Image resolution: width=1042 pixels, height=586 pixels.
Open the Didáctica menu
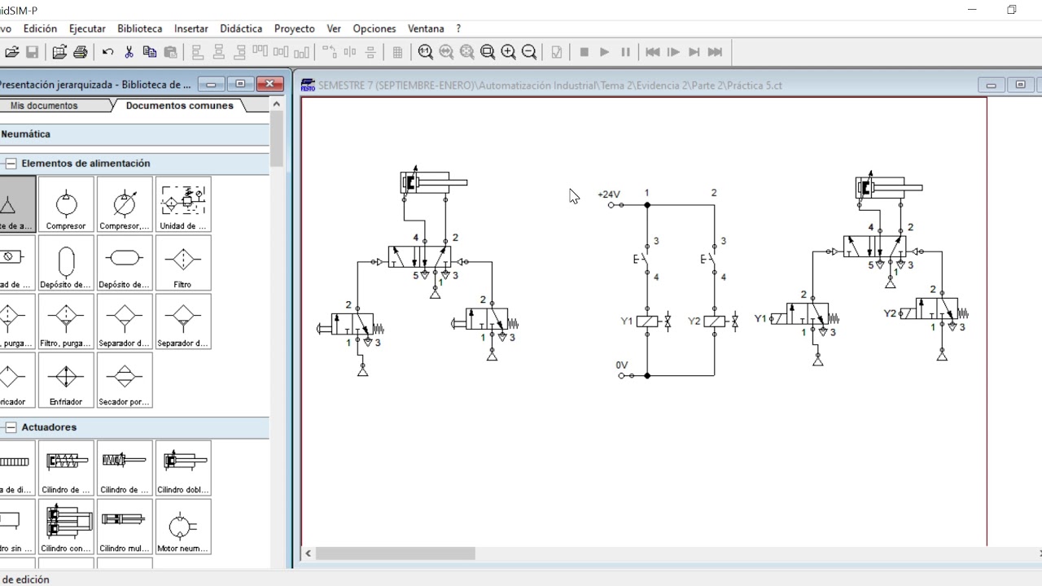coord(241,28)
